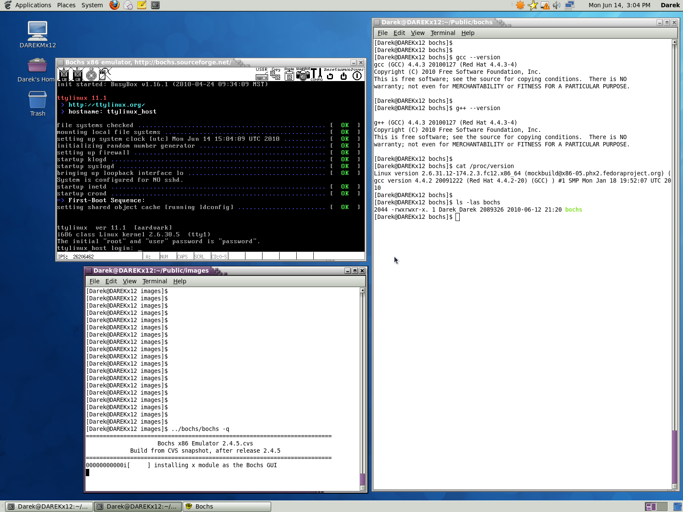Screen dimensions: 683x512
Task: Click the IPS: 26206462 status text
Action: [x=76, y=256]
